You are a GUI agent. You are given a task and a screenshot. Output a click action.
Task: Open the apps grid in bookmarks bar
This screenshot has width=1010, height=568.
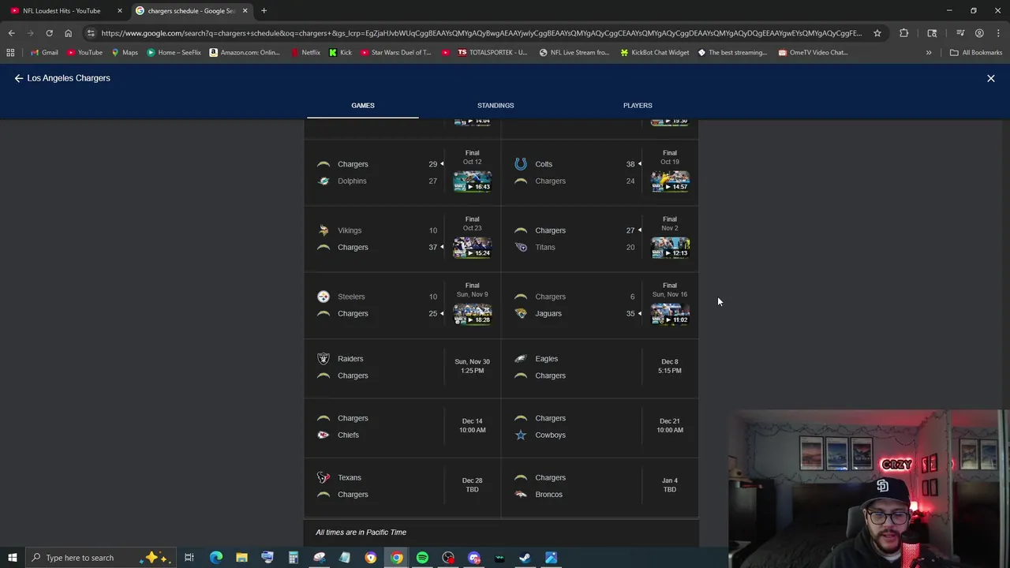10,53
